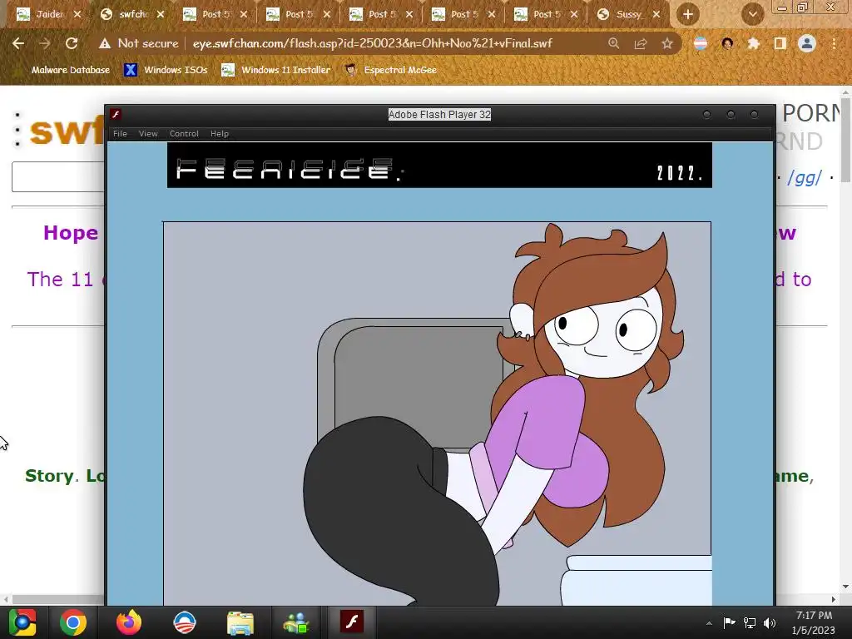Close the Sussy tab
Image resolution: width=852 pixels, height=639 pixels.
point(656,14)
